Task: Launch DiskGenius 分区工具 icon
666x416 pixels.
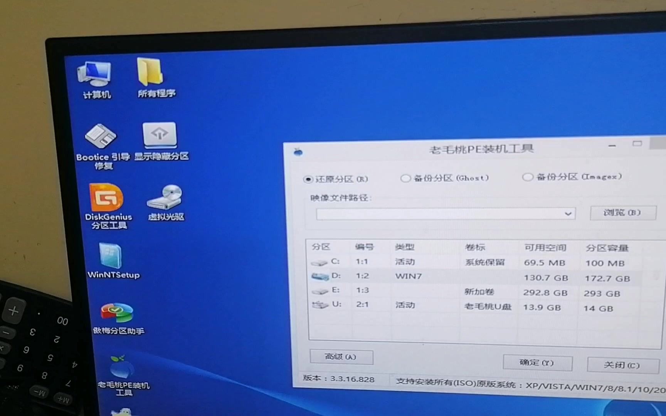Action: (108, 206)
